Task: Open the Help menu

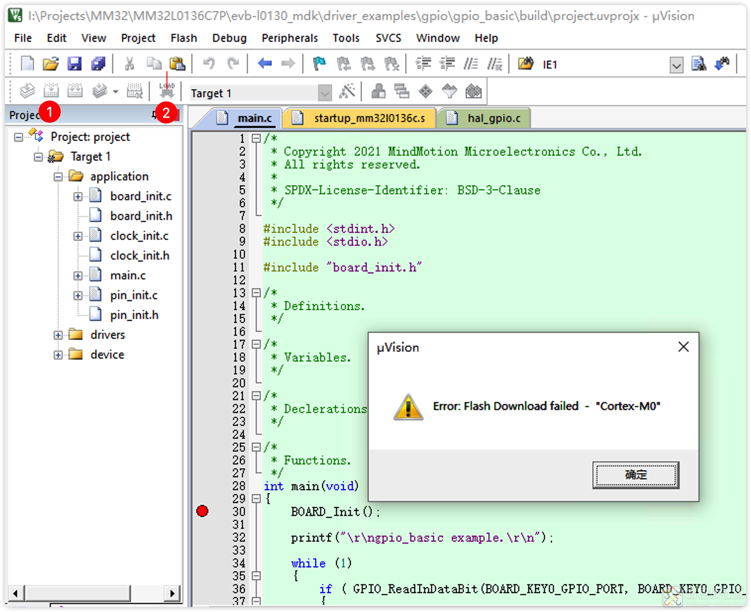Action: tap(486, 38)
